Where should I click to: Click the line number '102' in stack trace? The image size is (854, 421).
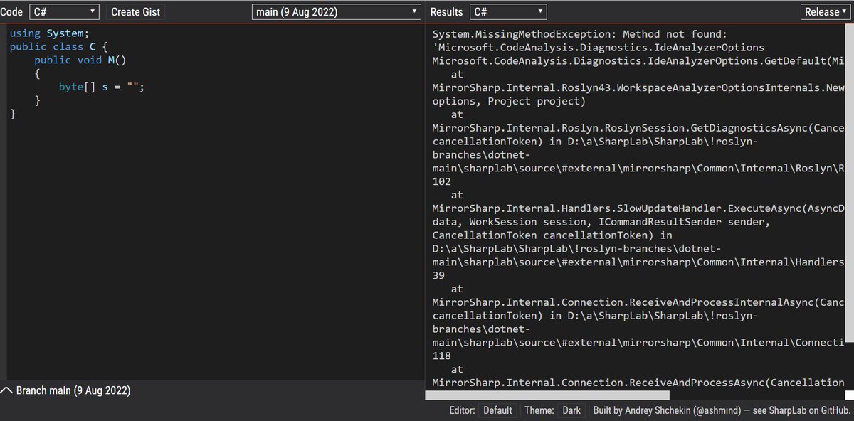coord(441,181)
